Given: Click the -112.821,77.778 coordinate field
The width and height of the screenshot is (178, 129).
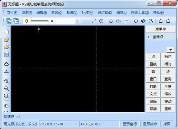Looking at the screenshot, I should pos(59,124).
